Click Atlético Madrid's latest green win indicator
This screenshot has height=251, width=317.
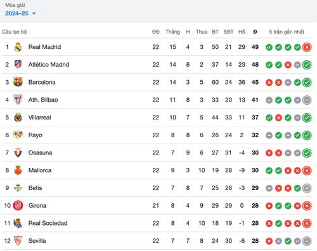tap(307, 65)
